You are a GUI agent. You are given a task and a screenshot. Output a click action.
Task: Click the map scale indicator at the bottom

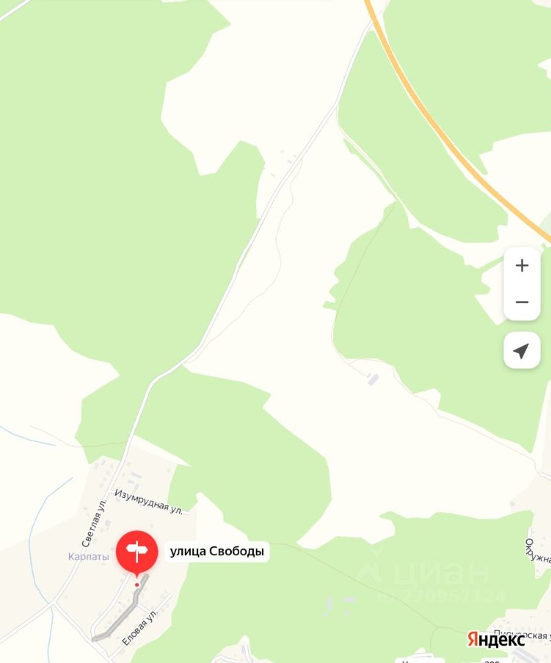tap(492, 662)
